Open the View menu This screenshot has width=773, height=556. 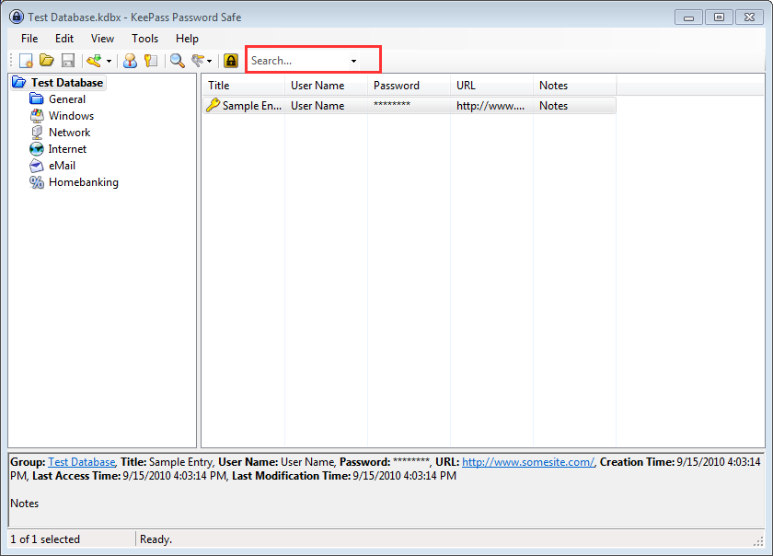(x=102, y=39)
